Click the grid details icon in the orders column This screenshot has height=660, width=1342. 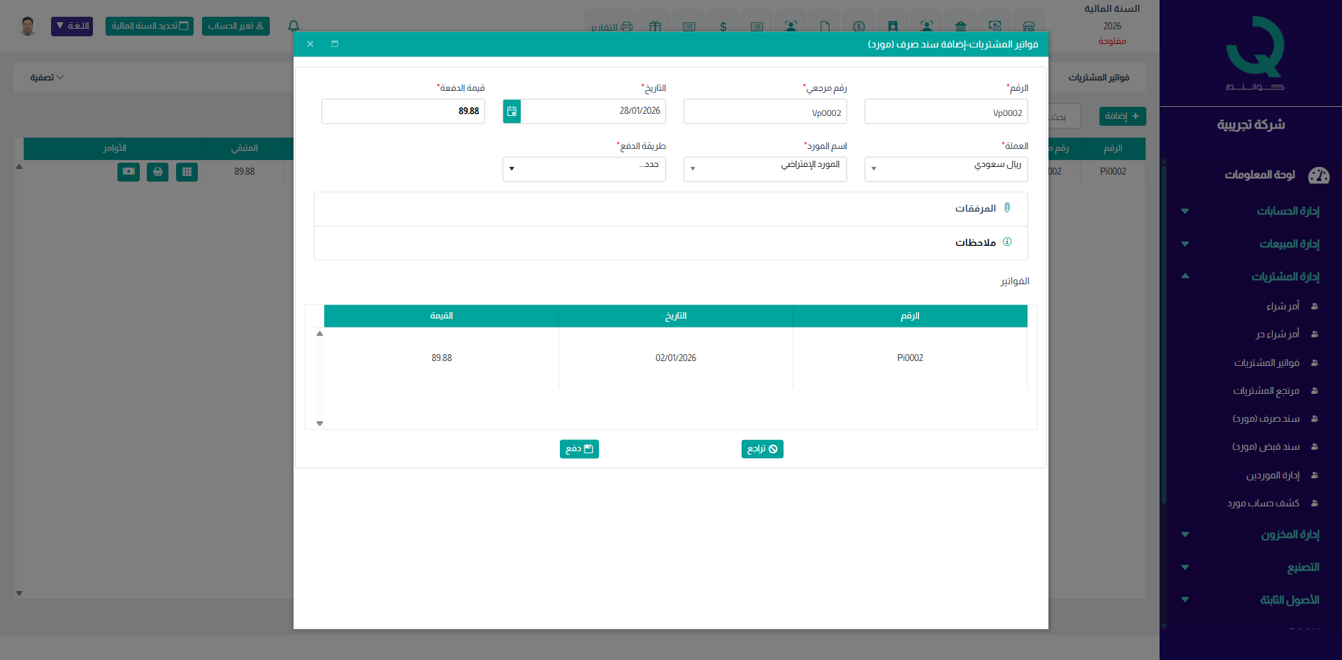pos(187,172)
